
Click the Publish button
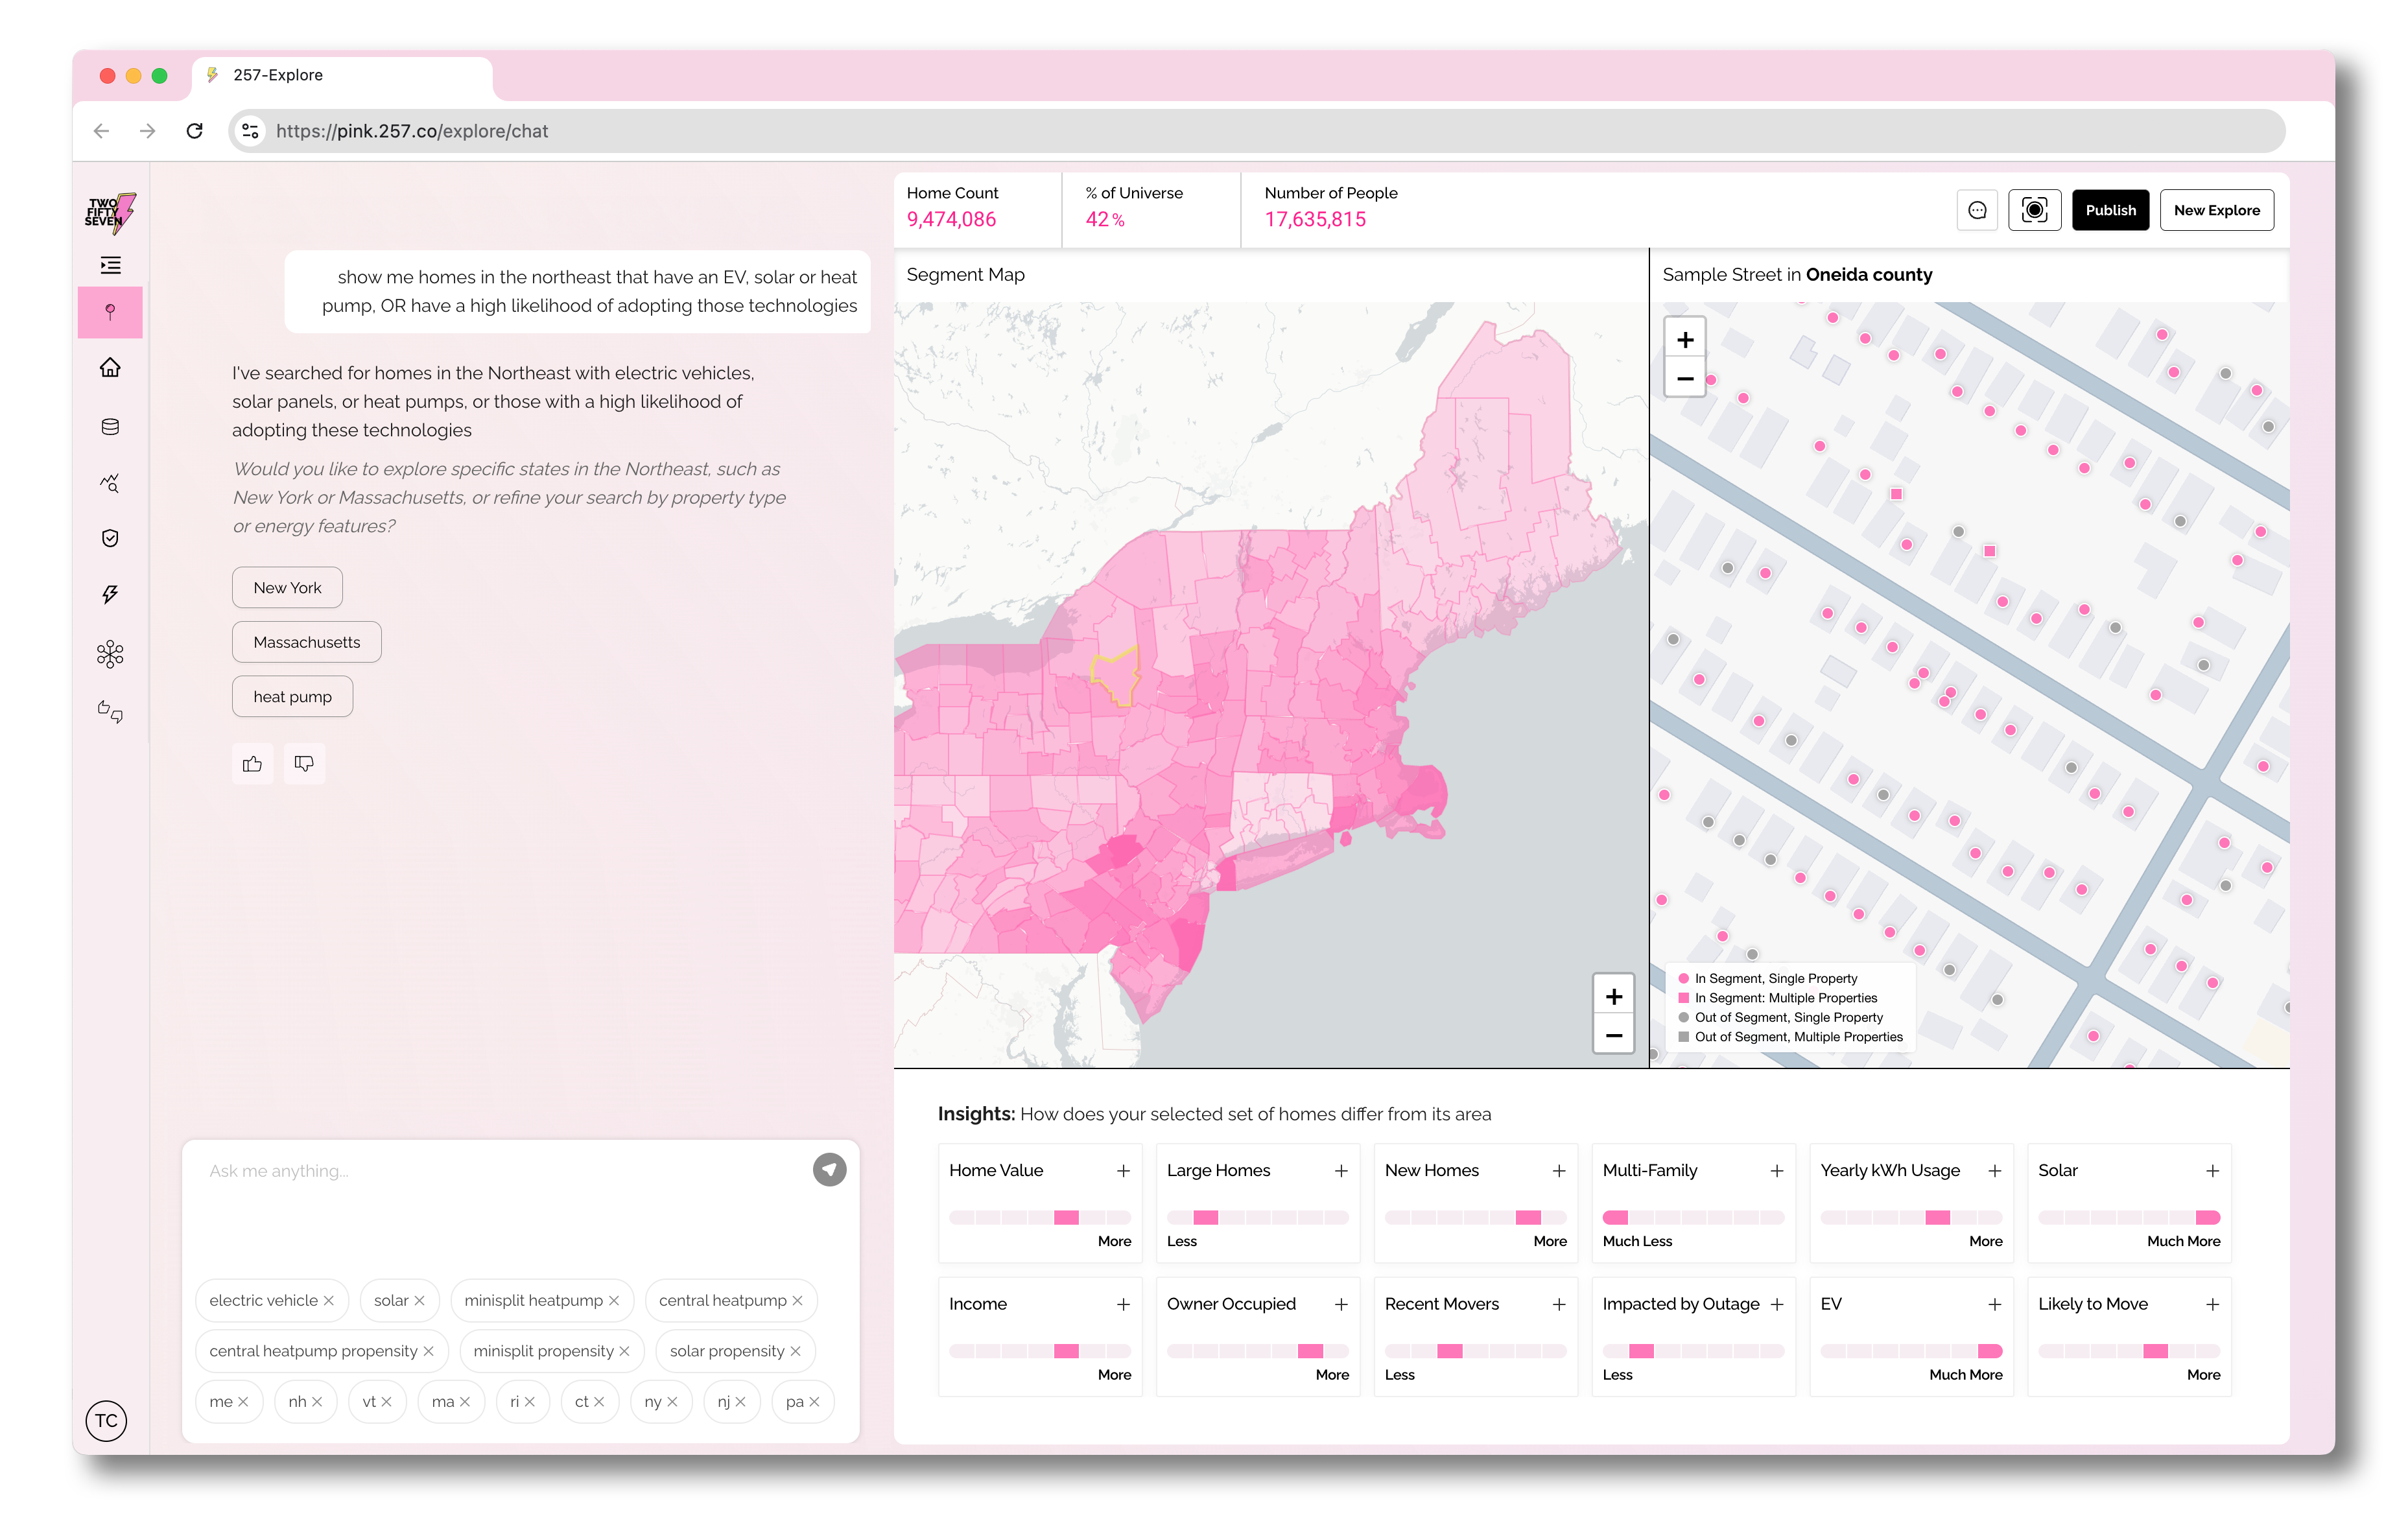coord(2110,210)
